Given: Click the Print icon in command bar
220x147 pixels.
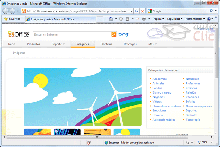Looking at the screenshot, I should [x=144, y=19].
